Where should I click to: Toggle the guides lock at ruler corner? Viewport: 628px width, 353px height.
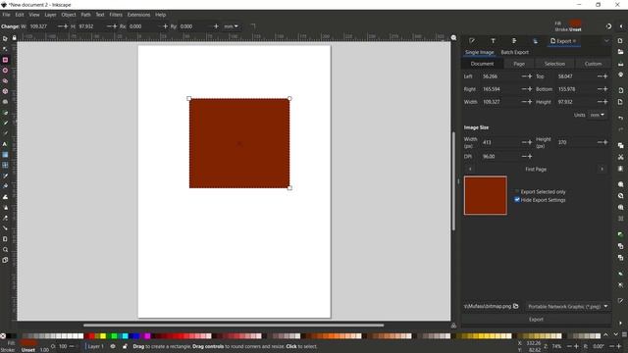click(15, 37)
